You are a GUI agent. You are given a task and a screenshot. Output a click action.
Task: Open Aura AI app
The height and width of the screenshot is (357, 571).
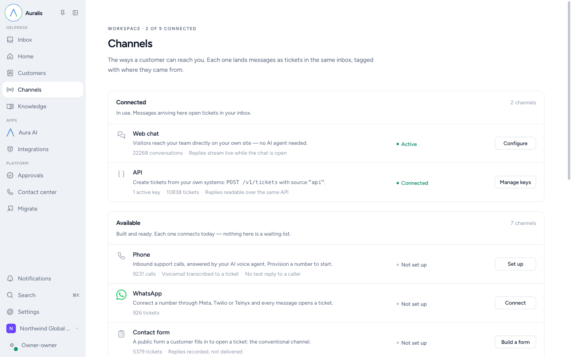(43, 132)
